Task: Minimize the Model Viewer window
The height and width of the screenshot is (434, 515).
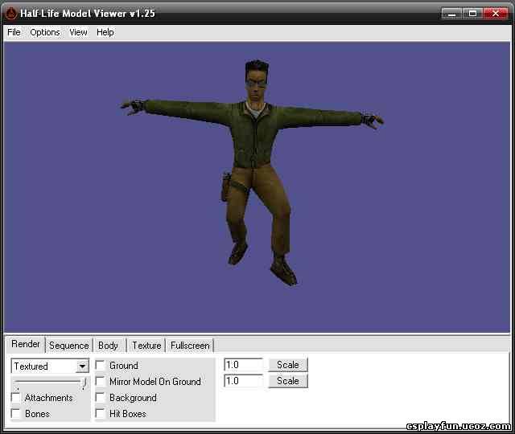Action: 452,14
